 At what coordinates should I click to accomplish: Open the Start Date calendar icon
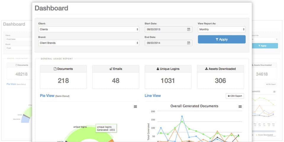(188, 29)
